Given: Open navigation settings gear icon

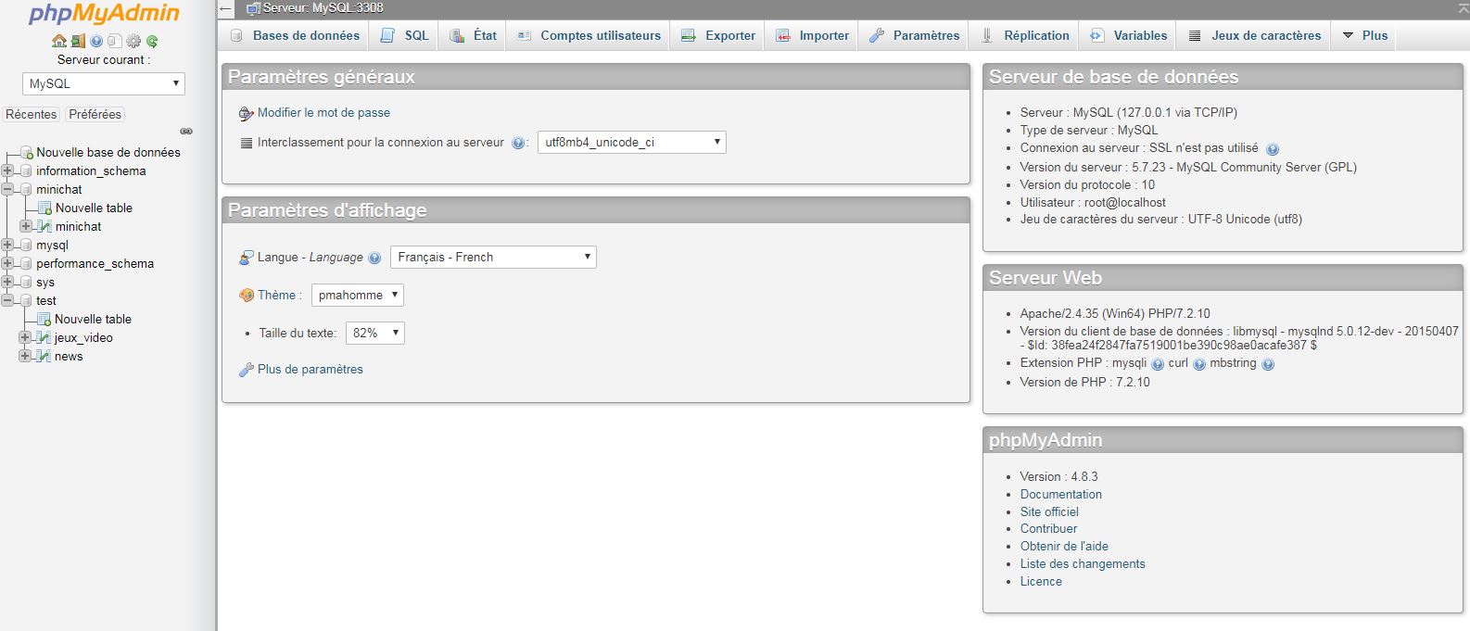Looking at the screenshot, I should click(x=133, y=41).
